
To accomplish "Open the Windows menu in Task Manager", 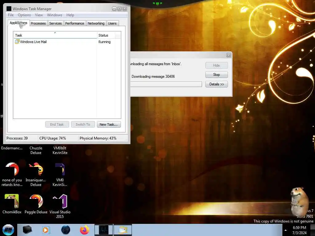I will [54, 15].
